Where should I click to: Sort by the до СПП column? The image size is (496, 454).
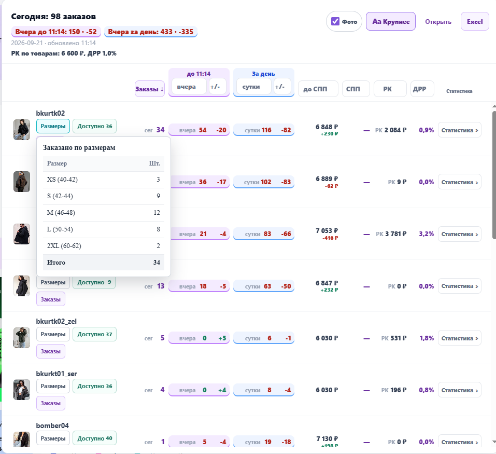tap(318, 89)
